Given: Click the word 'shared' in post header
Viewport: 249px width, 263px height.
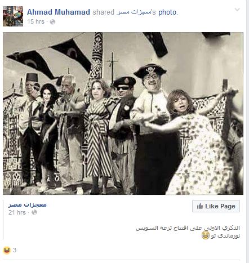Looking at the screenshot, I should coord(103,12).
